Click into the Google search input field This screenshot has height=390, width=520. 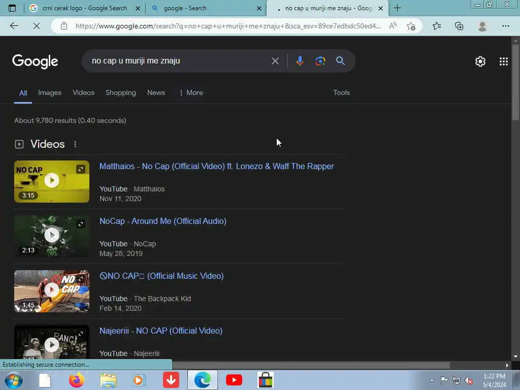click(x=179, y=61)
